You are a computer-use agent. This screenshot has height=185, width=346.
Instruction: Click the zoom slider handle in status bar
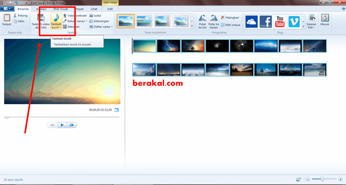(322, 179)
